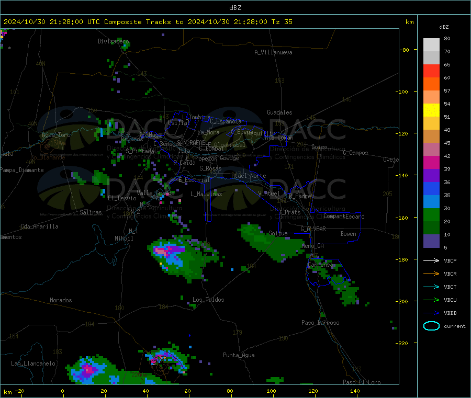Click the VBCT legend label
Screen dimensions: 471x398
(x=450, y=287)
